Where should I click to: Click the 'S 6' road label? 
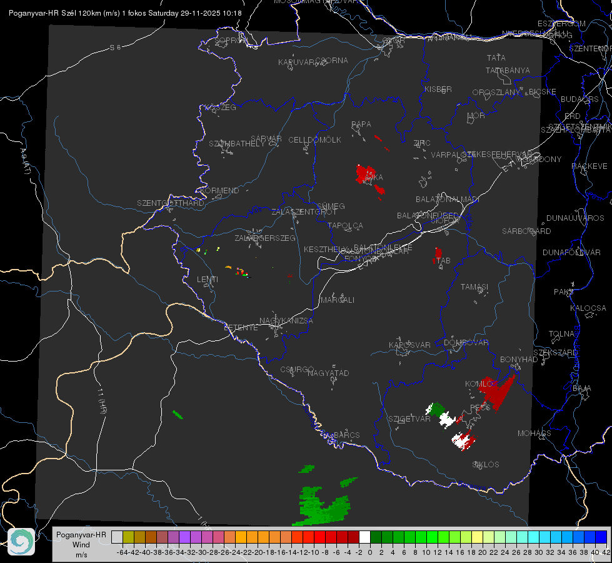115,48
